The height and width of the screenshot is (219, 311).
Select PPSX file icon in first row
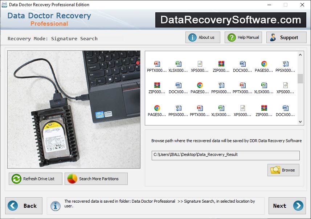pyautogui.click(x=285, y=63)
